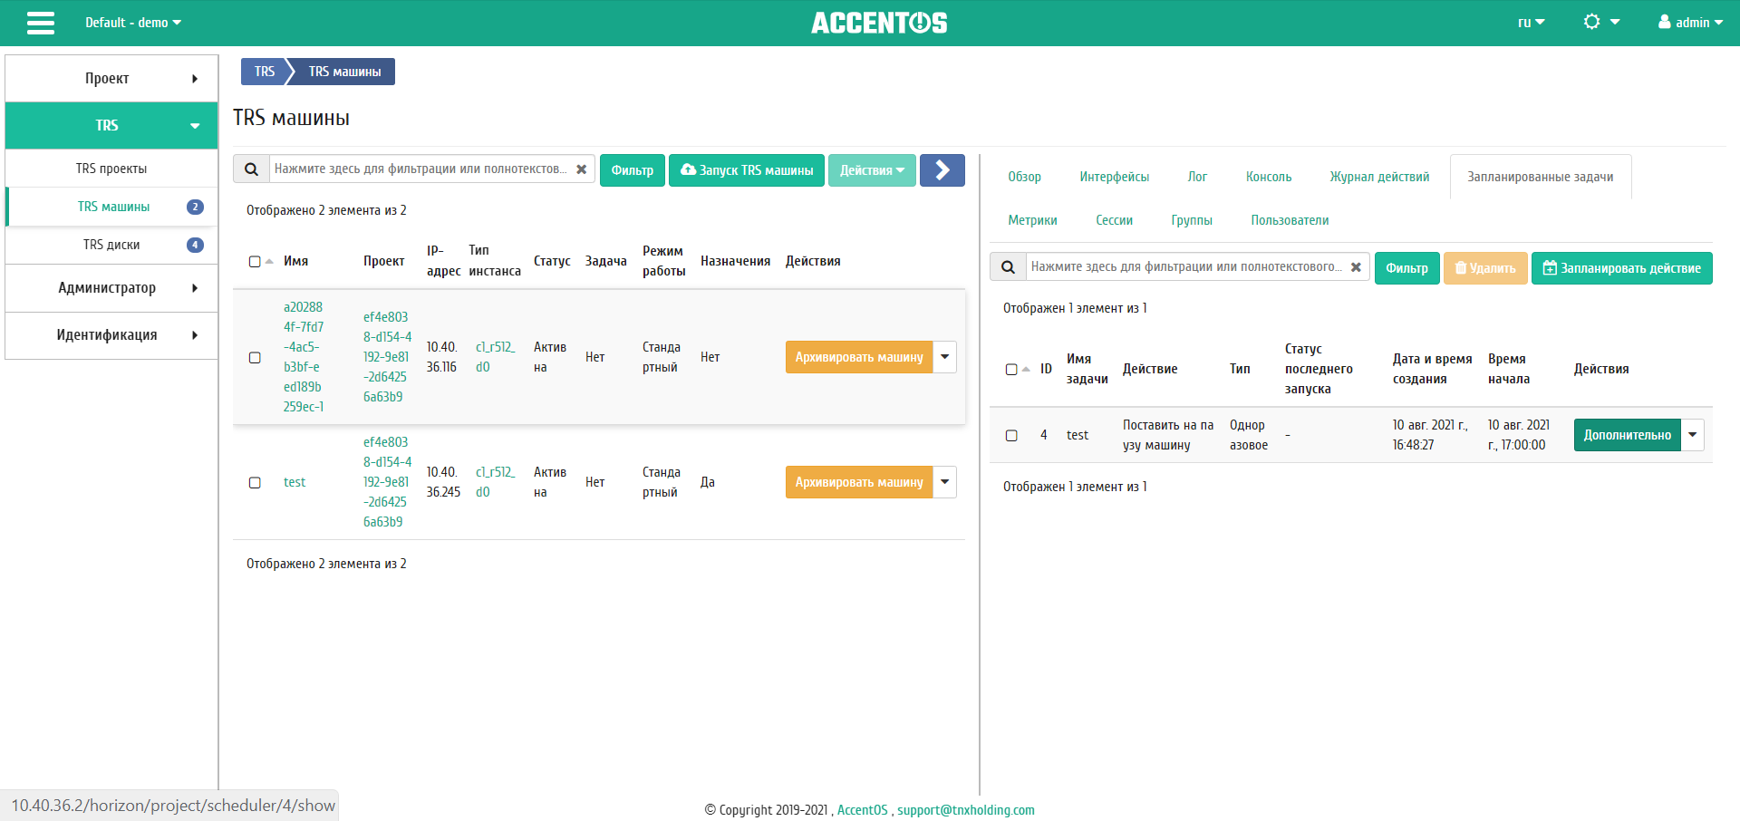Open the hamburger navigation menu
The width and height of the screenshot is (1740, 821).
click(41, 23)
